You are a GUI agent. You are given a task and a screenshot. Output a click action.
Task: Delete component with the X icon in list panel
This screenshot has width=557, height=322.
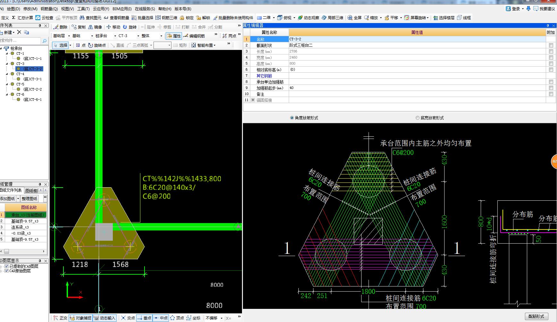tap(19, 32)
